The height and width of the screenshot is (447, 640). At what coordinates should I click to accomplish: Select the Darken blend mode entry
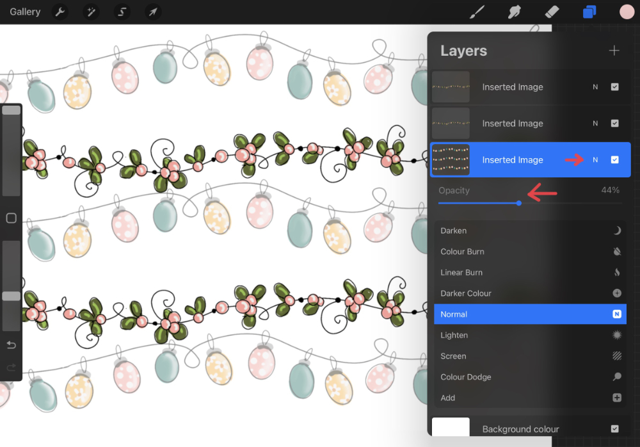pos(530,231)
